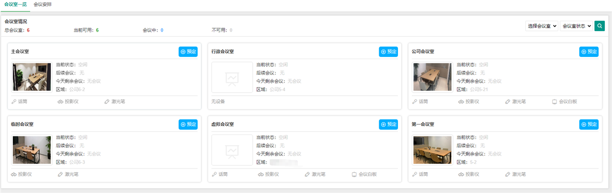This screenshot has width=612, height=193.
Task: Click the green search icon button
Action: coord(600,26)
